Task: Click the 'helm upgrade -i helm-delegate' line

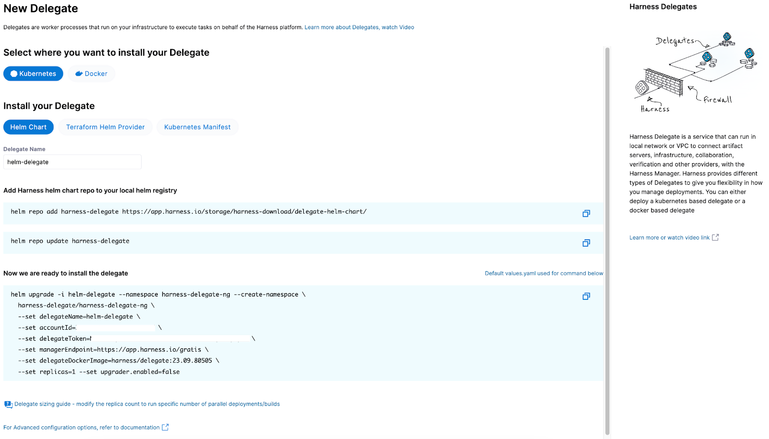Action: tap(158, 295)
